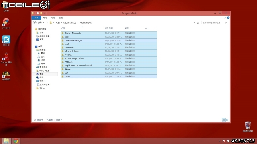Viewport: 257px width, 144px height.
Task: Open the File ribbon tab
Action: click(x=36, y=18)
